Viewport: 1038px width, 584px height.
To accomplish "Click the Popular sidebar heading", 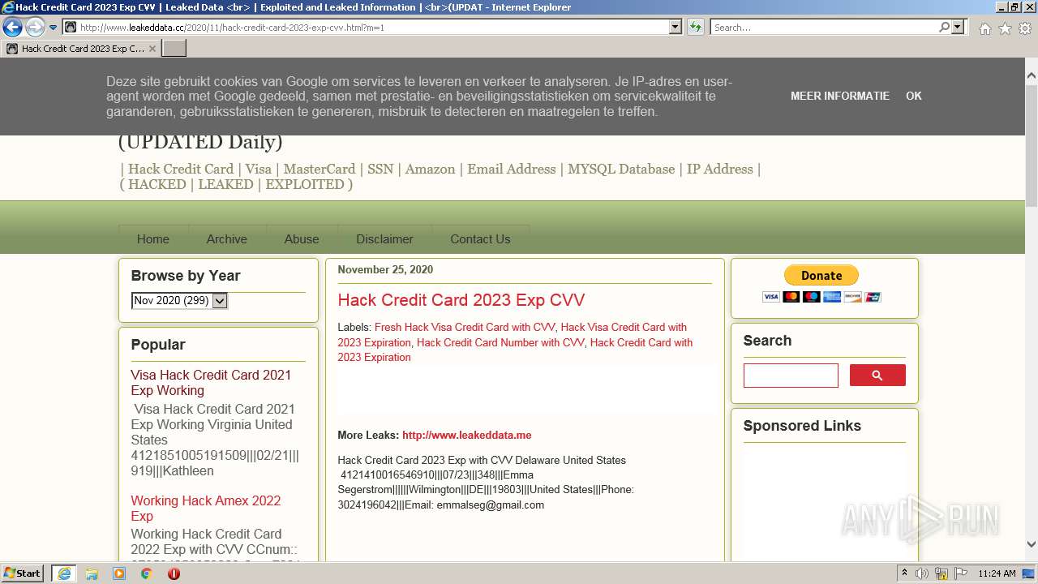I will (158, 345).
